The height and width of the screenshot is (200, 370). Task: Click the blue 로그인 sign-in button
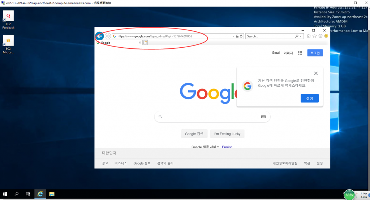click(315, 53)
